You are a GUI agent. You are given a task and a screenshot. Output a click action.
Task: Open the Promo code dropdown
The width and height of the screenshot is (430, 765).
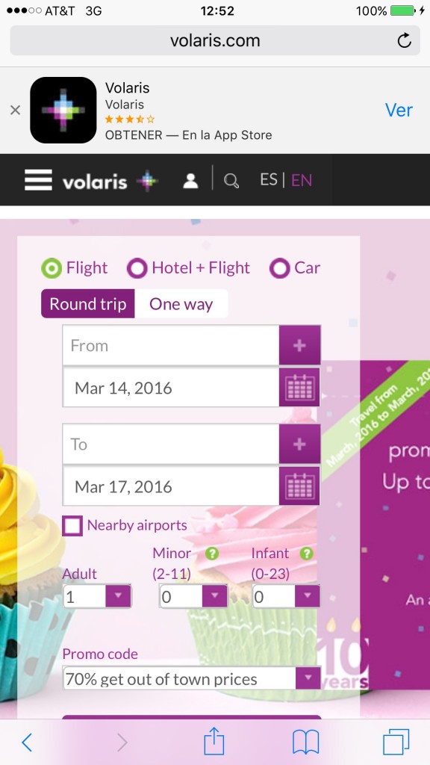click(x=192, y=678)
